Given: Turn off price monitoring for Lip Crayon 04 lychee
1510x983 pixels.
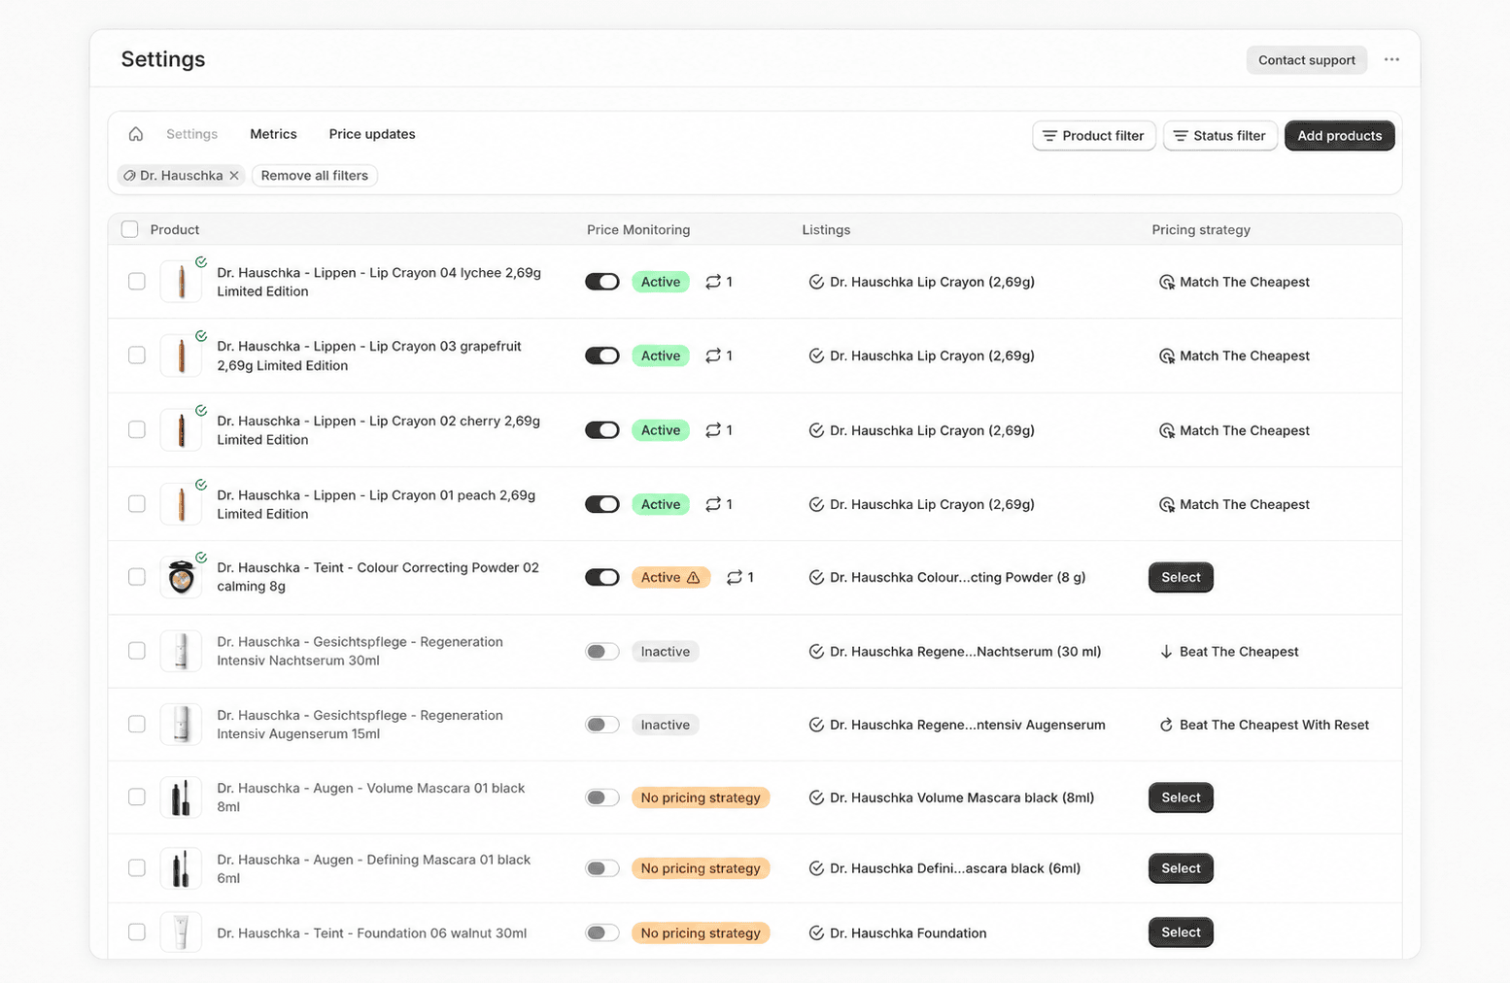Looking at the screenshot, I should pos(602,282).
